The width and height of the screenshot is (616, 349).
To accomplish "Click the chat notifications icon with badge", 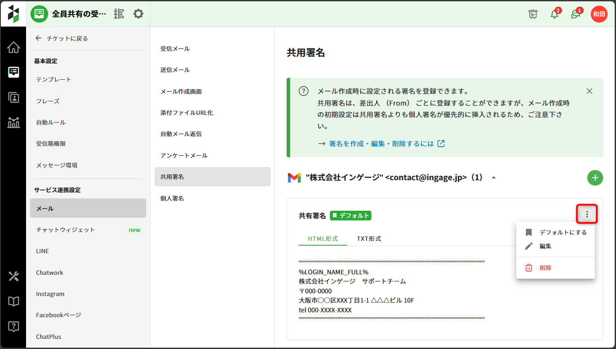I will pos(575,14).
